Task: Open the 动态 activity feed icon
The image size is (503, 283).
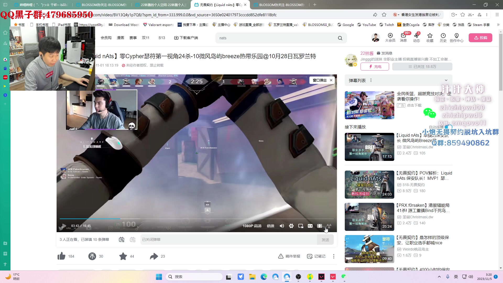Action: [x=417, y=37]
